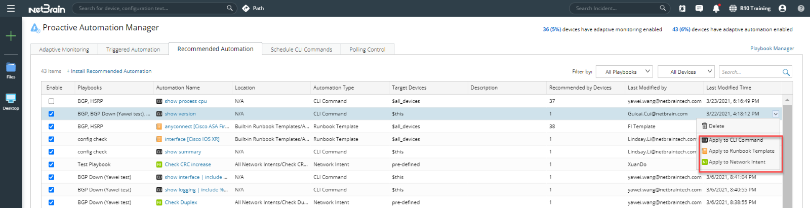Click the Guicai.Cui@netbrain.com cell
This screenshot has height=208, width=810.
[x=658, y=114]
